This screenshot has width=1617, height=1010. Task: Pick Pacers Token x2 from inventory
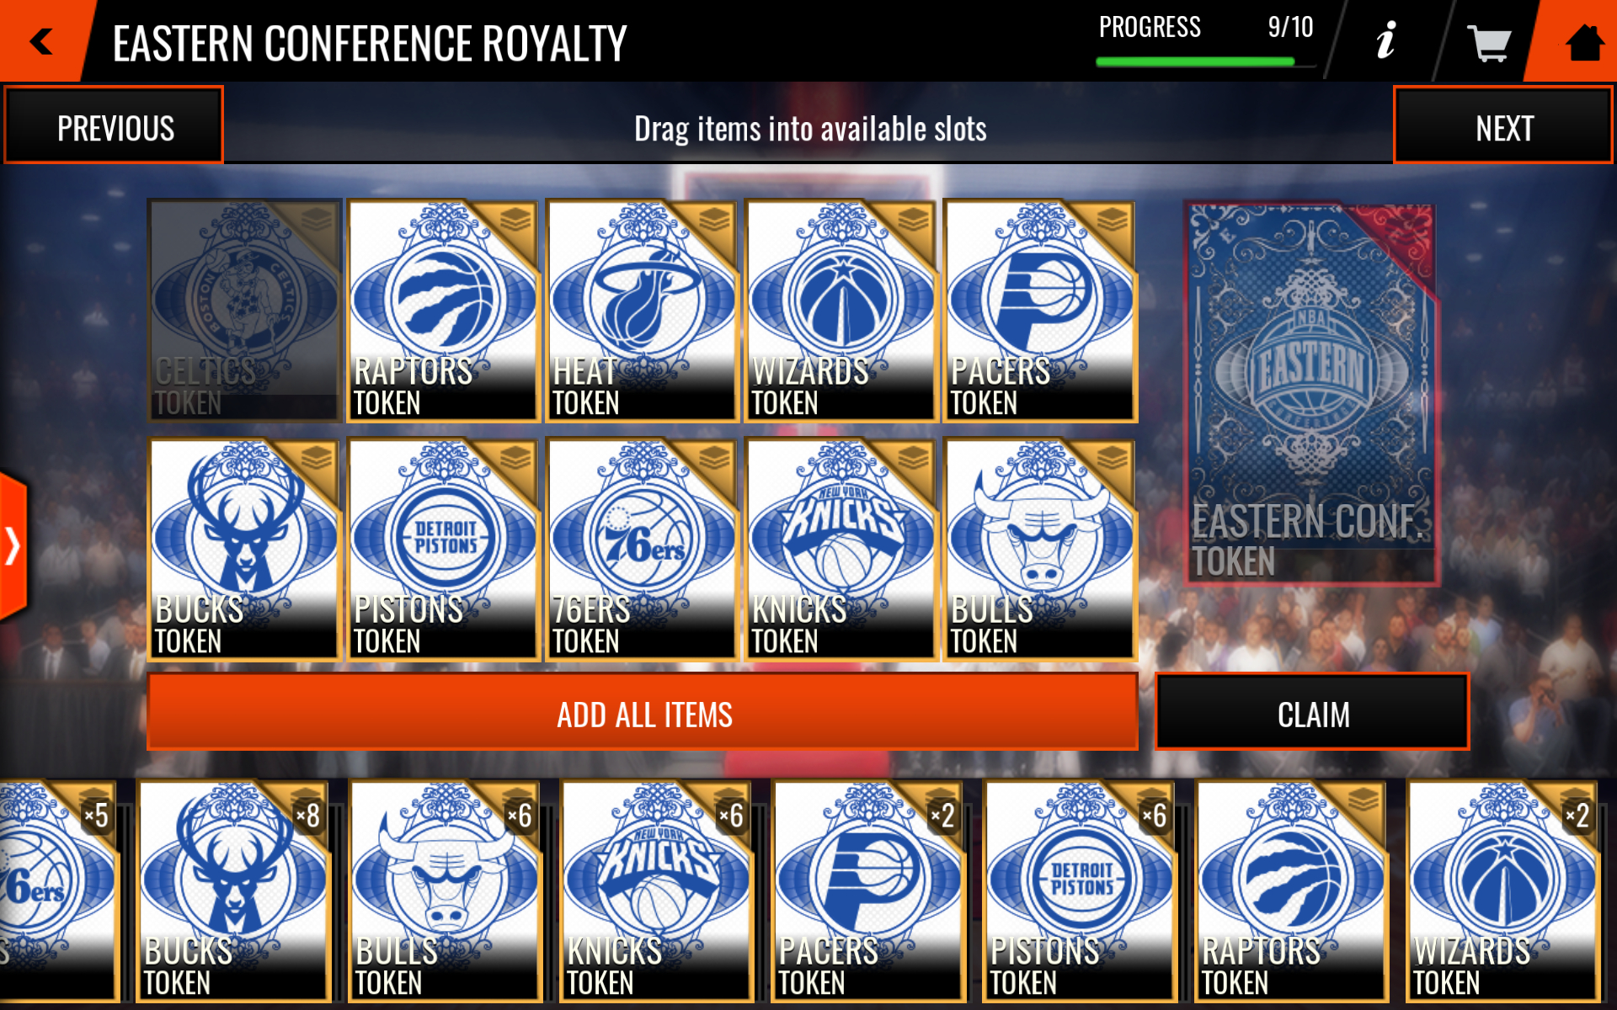coord(867,890)
